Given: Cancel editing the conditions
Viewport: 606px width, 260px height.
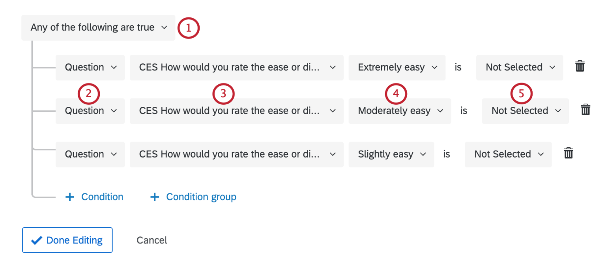Looking at the screenshot, I should point(152,240).
